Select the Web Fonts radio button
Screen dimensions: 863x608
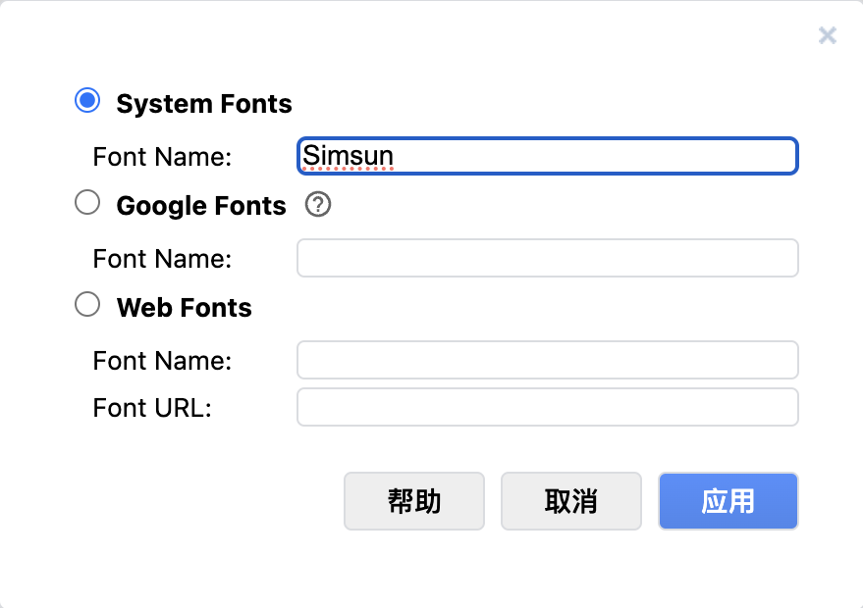(x=87, y=304)
